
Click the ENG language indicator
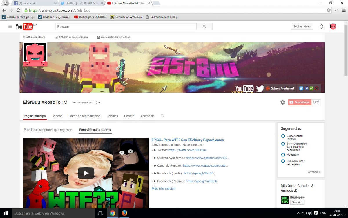point(323,213)
